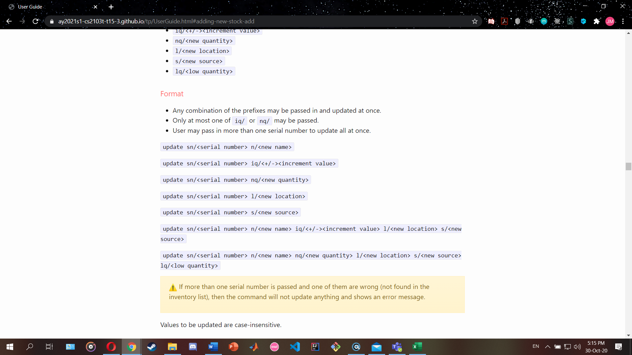This screenshot has width=632, height=355.
Task: Close the User Guide tab
Action: click(x=95, y=7)
